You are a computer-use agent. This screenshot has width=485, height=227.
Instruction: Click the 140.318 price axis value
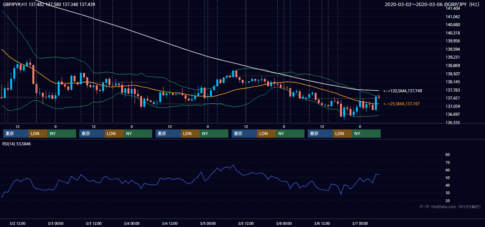[x=452, y=33]
